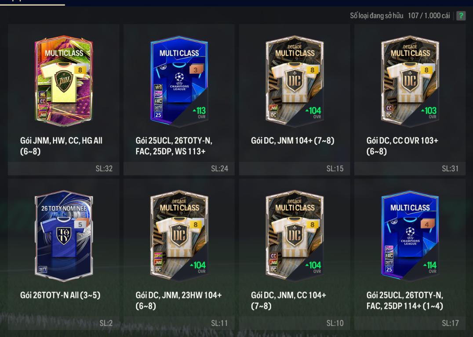Click the Gói 25UCL, 26TOTY-N, FAC, 25DP, WS 113+ label

(x=174, y=146)
